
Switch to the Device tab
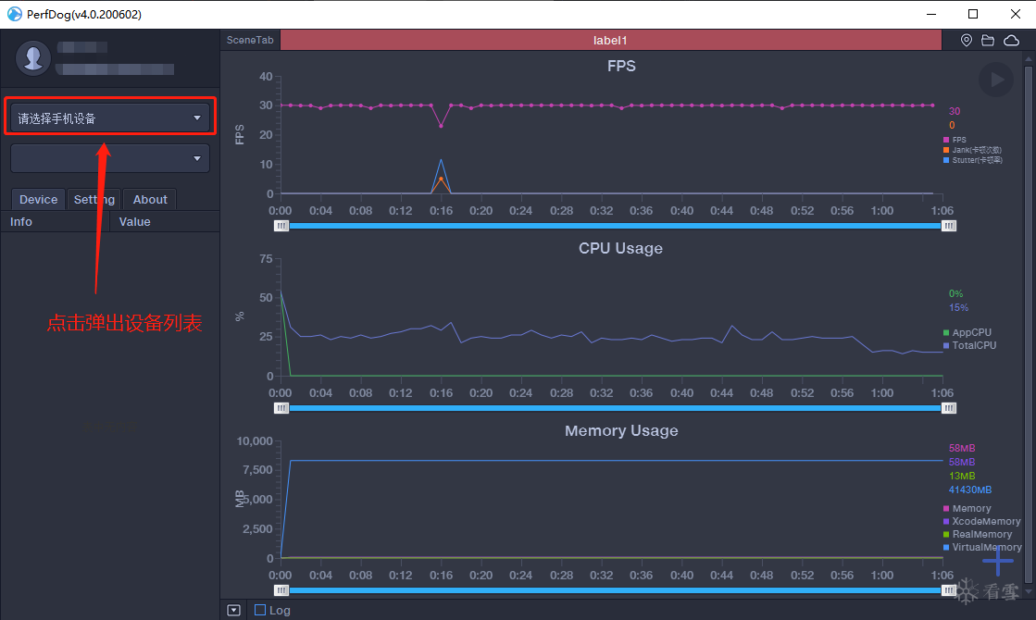tap(38, 199)
